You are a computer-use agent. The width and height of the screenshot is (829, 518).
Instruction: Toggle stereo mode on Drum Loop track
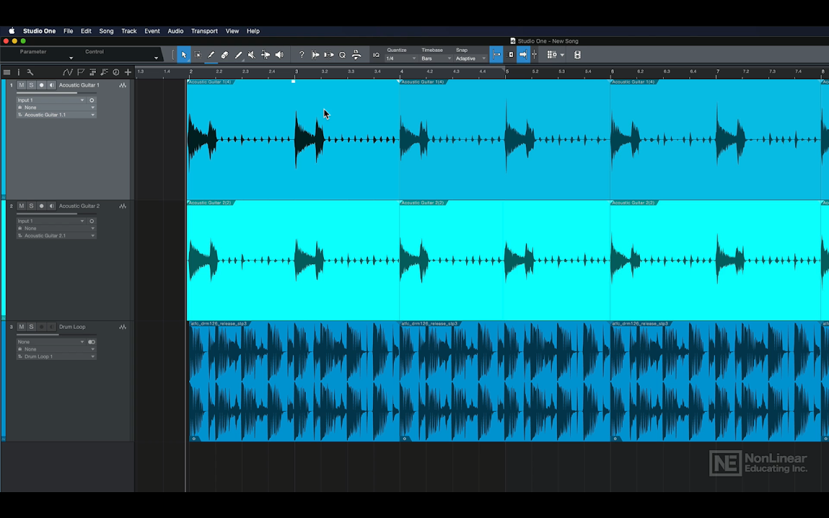[x=91, y=342]
